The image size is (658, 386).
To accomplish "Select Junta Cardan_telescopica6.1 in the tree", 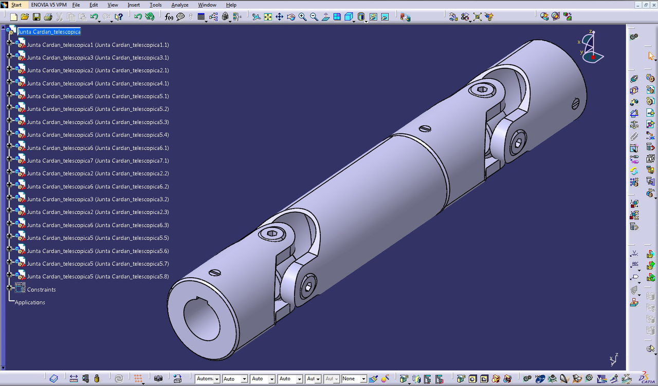I will click(x=98, y=148).
